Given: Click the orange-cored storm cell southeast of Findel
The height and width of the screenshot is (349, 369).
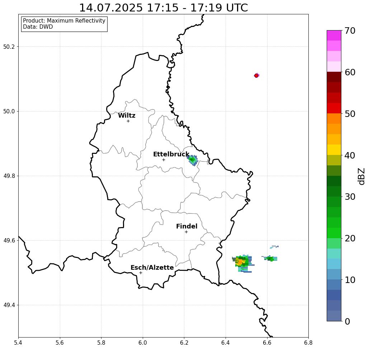Looking at the screenshot, I should click(243, 263).
